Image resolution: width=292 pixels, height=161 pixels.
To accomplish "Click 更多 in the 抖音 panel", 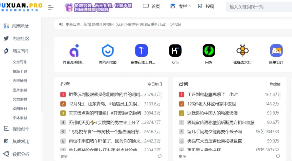I will [x=64, y=156].
